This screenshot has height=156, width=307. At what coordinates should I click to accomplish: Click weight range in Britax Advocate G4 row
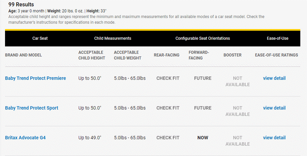[x=130, y=138]
